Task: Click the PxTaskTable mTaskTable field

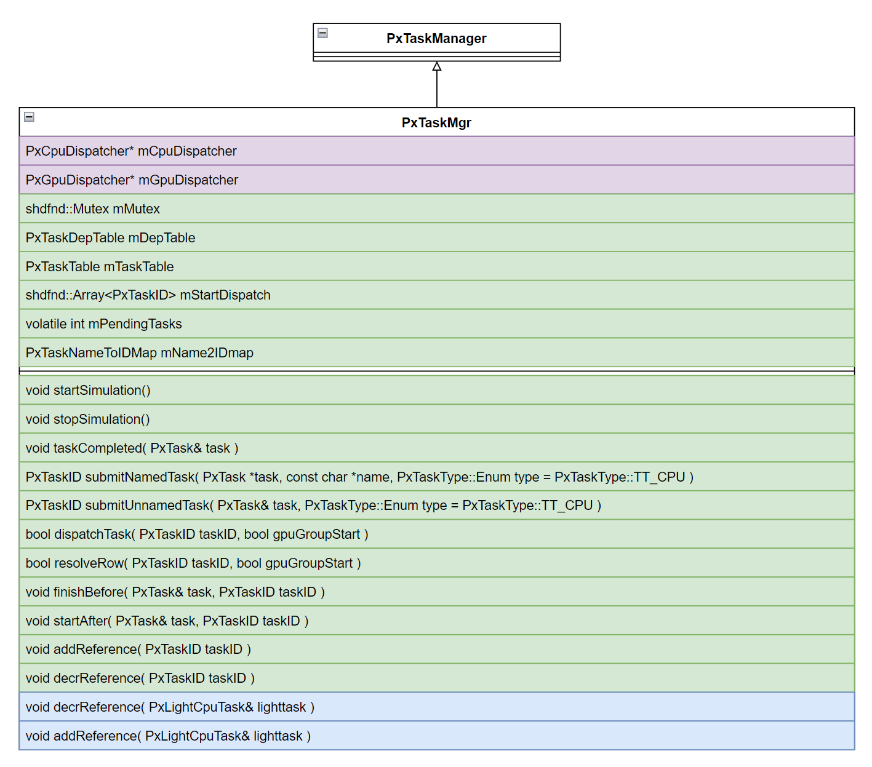Action: click(x=100, y=267)
